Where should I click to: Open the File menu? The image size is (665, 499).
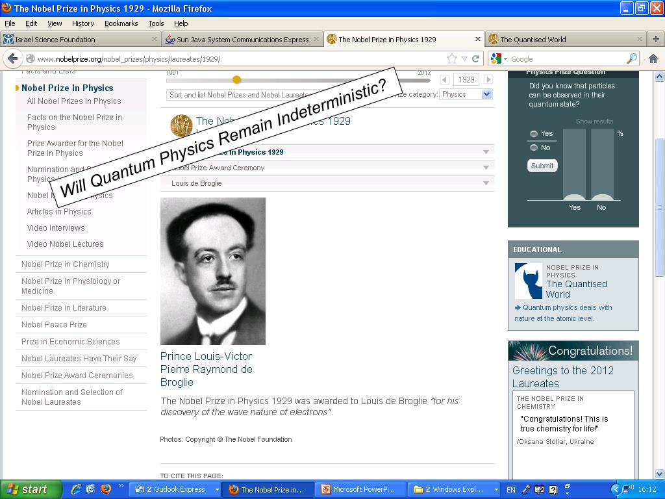tap(10, 23)
